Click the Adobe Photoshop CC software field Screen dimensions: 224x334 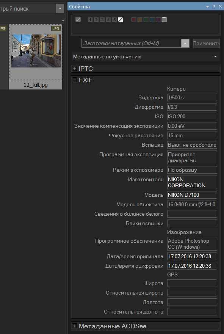click(x=192, y=244)
